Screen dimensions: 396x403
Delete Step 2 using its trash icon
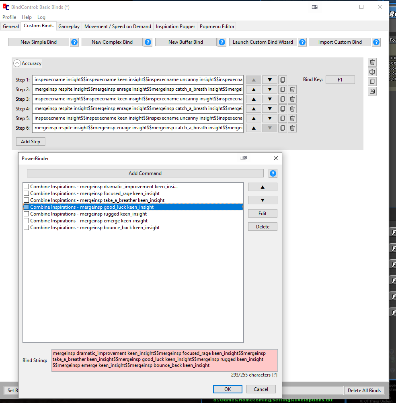point(292,90)
